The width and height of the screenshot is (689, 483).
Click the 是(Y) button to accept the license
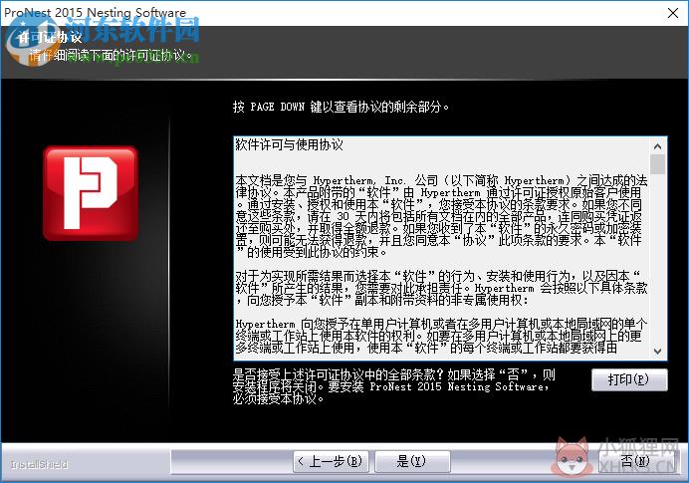pyautogui.click(x=412, y=461)
